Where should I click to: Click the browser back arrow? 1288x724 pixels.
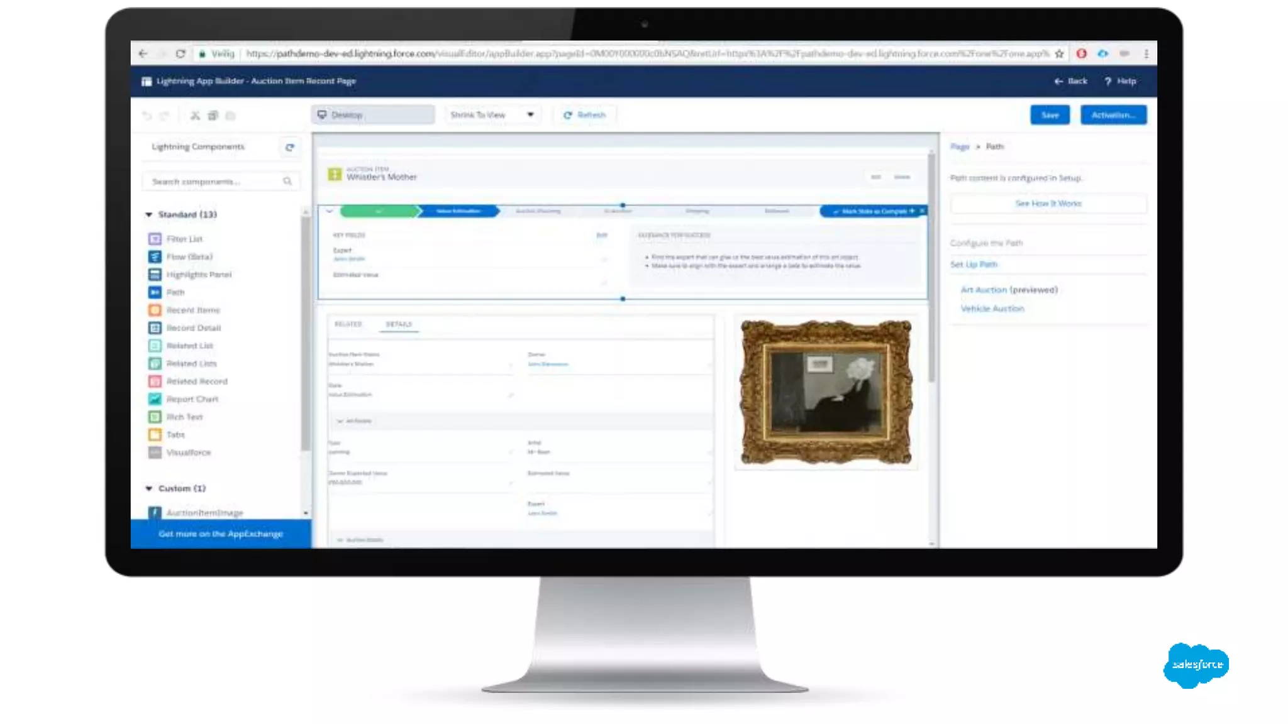143,54
